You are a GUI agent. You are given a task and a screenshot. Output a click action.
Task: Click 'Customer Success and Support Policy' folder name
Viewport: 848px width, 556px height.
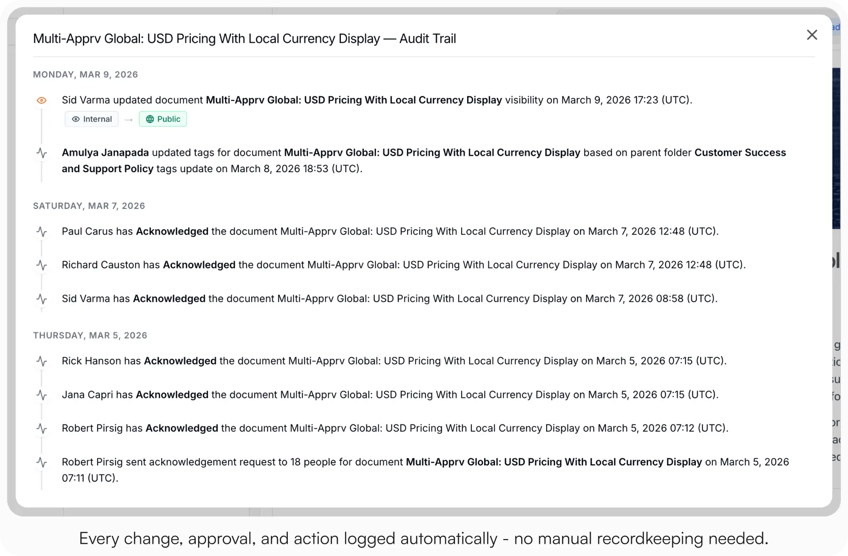(424, 160)
